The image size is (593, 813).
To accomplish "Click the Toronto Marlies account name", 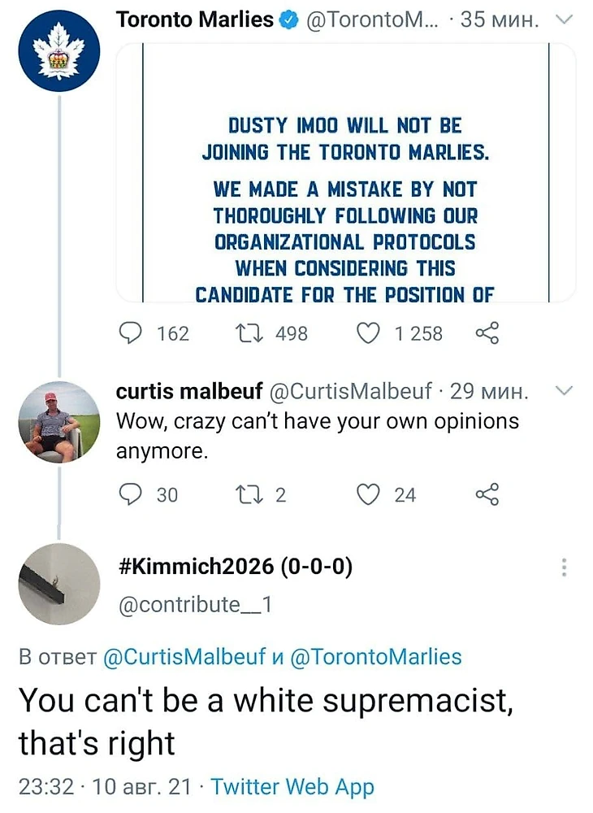I will point(195,20).
